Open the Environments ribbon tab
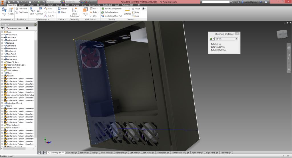292x158 pixels. (94, 5)
